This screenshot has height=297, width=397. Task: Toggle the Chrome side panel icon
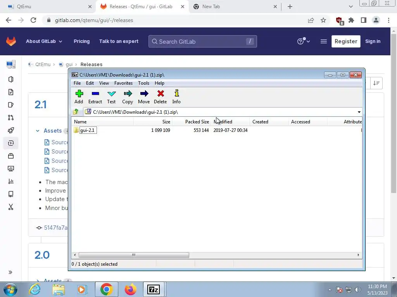coord(364,20)
